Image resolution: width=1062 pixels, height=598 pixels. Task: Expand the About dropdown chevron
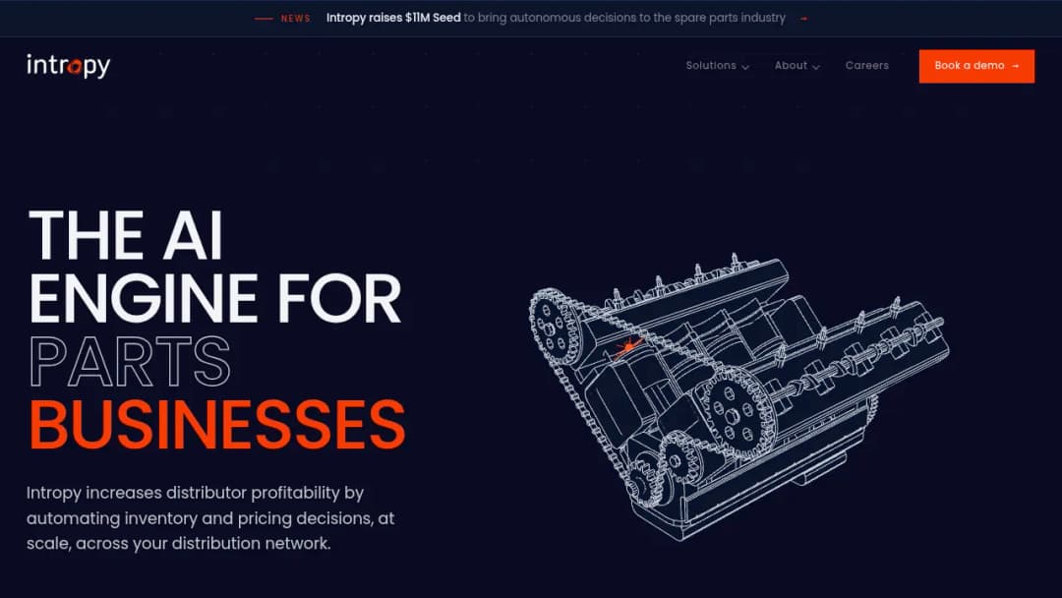tap(815, 66)
